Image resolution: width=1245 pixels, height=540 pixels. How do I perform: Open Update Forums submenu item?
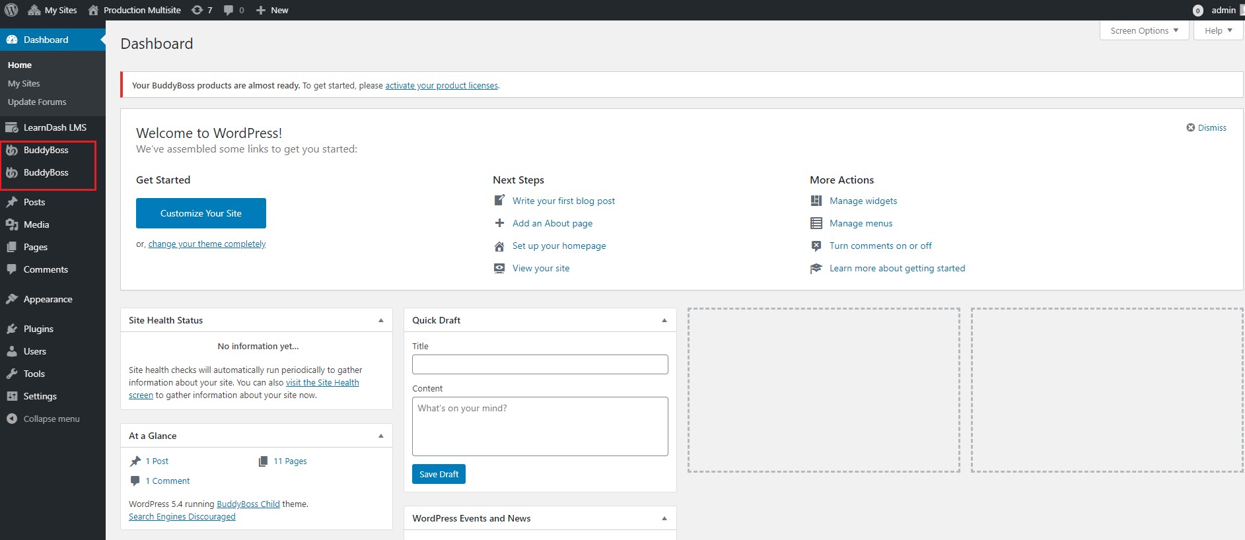(x=37, y=102)
